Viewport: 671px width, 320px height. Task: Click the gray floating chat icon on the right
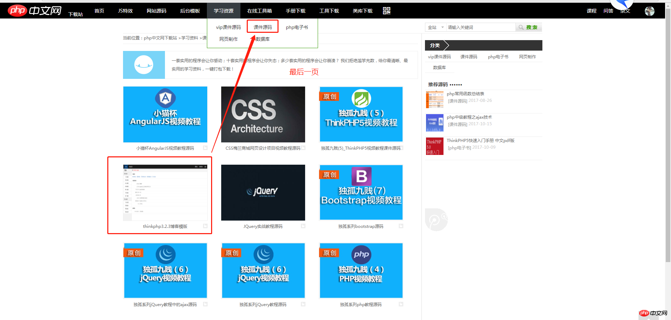pos(436,219)
